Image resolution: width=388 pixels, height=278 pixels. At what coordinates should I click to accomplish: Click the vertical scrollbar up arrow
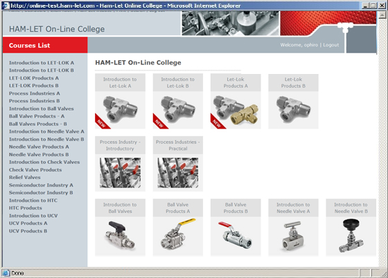[x=382, y=15]
